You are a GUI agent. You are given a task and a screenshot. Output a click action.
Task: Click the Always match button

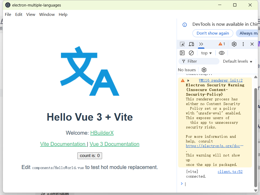coord(248,33)
